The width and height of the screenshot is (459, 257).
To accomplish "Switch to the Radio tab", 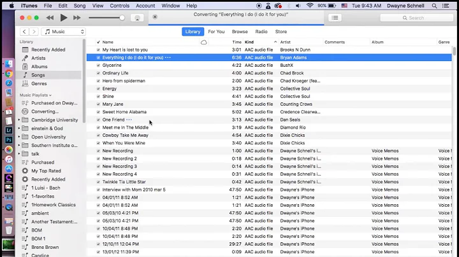I will (x=261, y=32).
